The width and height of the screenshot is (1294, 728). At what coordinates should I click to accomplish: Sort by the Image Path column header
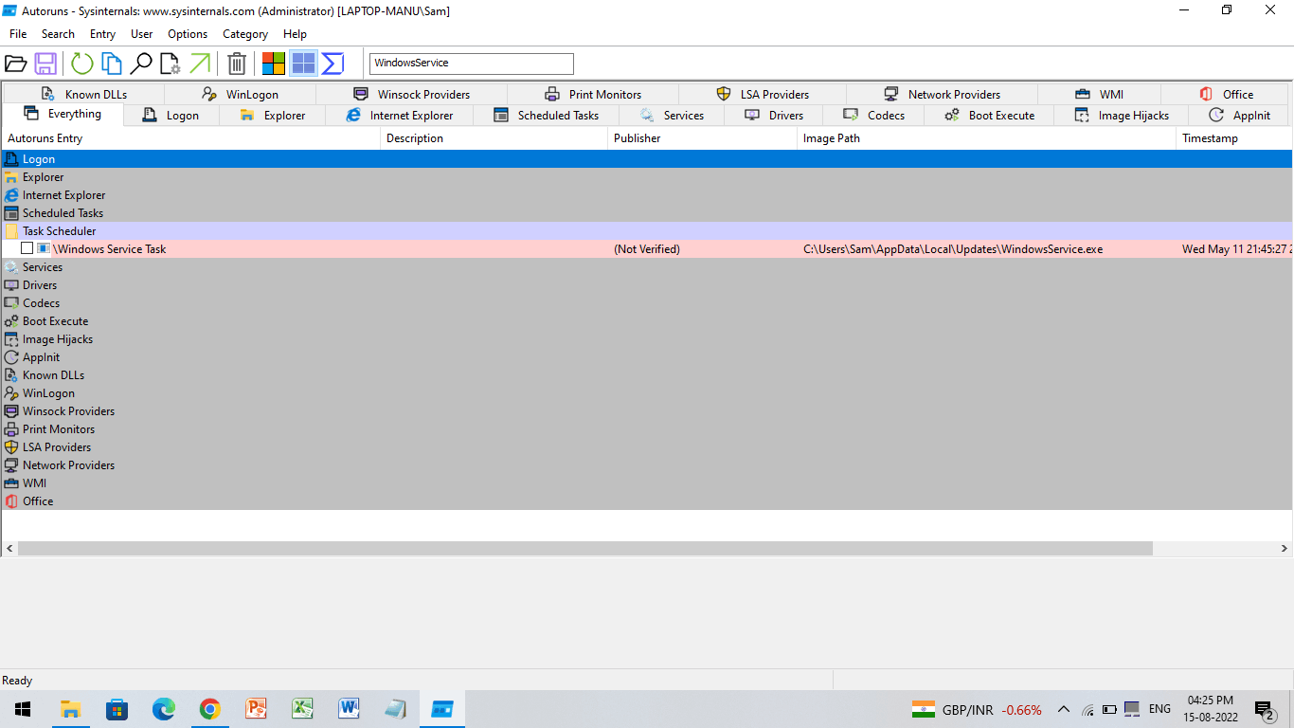click(x=986, y=138)
